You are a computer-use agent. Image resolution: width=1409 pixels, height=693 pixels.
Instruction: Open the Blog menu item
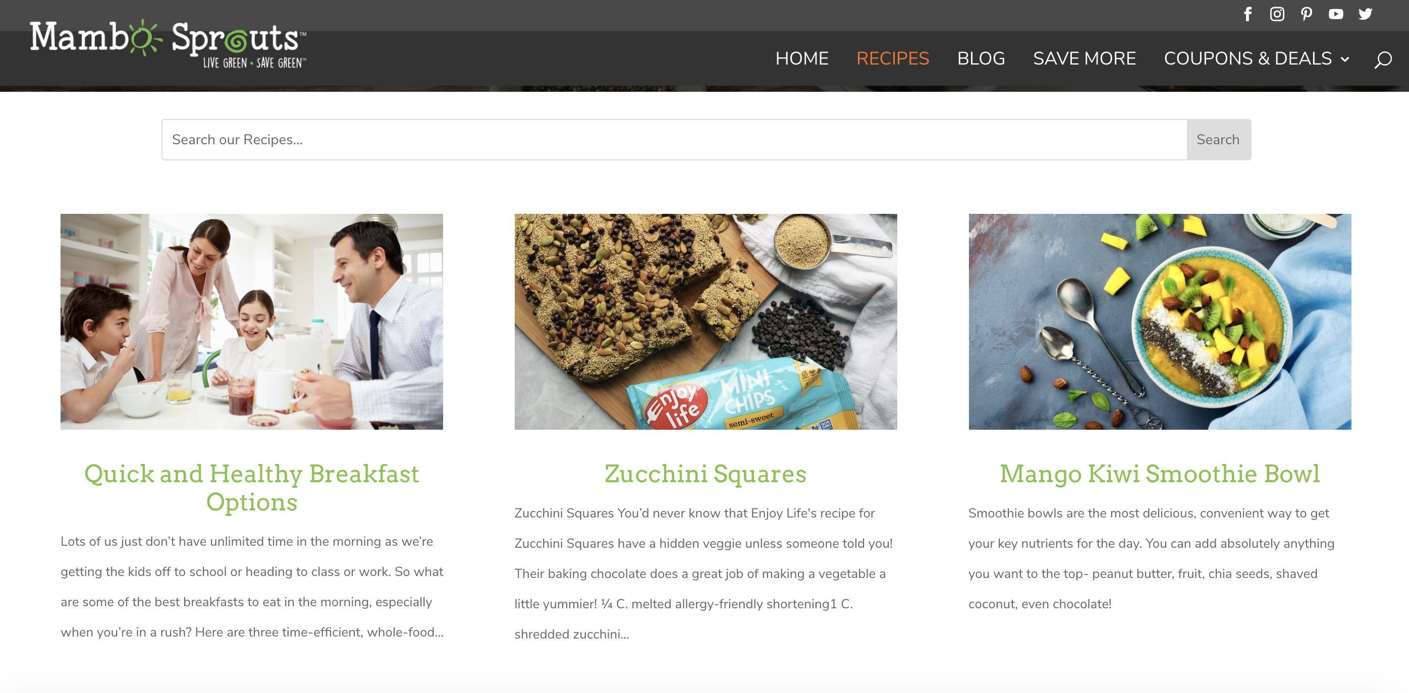click(x=981, y=59)
